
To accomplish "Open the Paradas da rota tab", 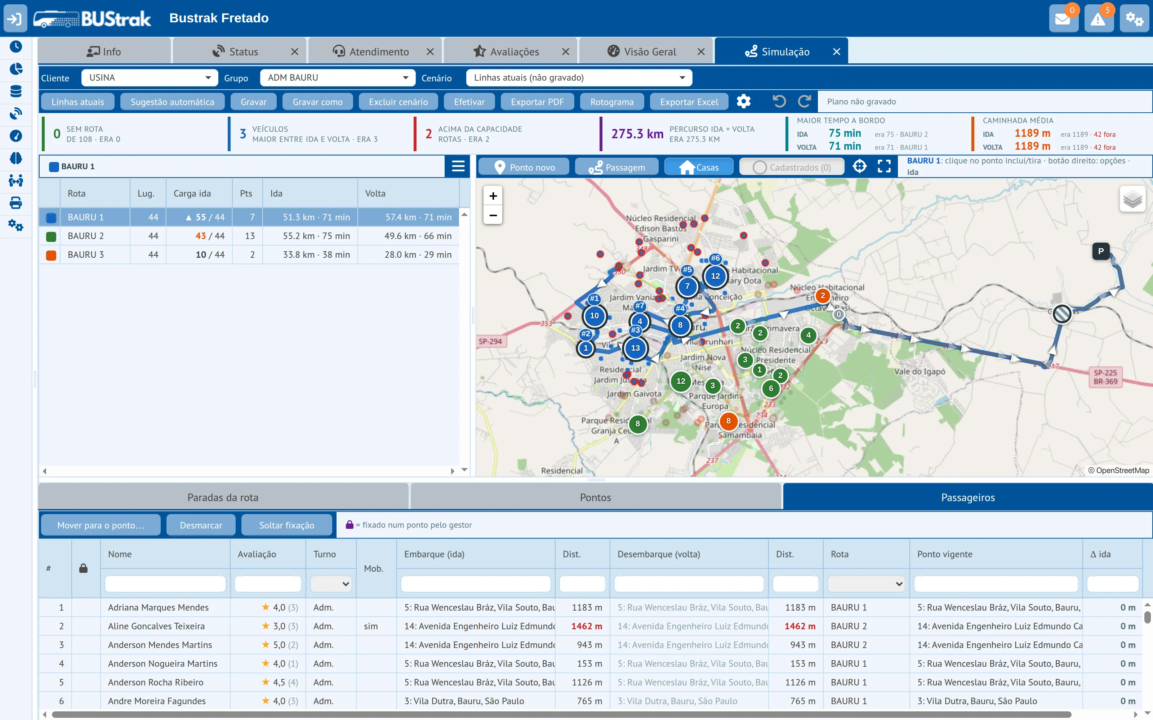I will 223,497.
